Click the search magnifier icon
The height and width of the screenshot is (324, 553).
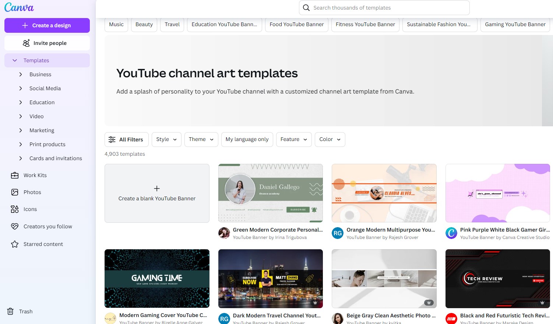306,8
